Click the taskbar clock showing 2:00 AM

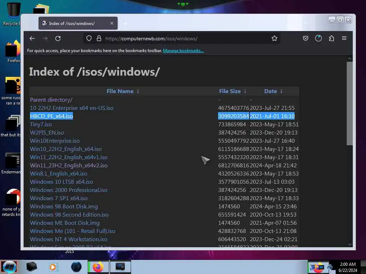coord(347,267)
